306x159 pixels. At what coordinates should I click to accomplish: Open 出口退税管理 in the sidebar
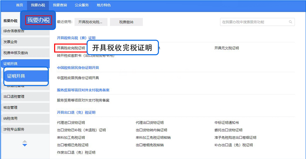14,97
